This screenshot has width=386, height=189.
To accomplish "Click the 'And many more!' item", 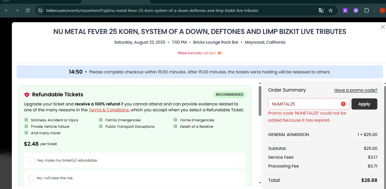I will 42,133.
